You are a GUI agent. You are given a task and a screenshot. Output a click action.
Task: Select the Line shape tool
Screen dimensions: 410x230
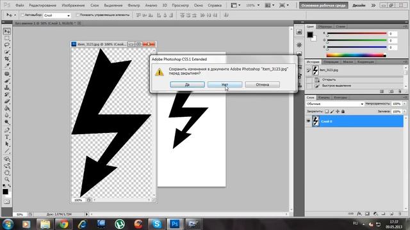point(7,151)
